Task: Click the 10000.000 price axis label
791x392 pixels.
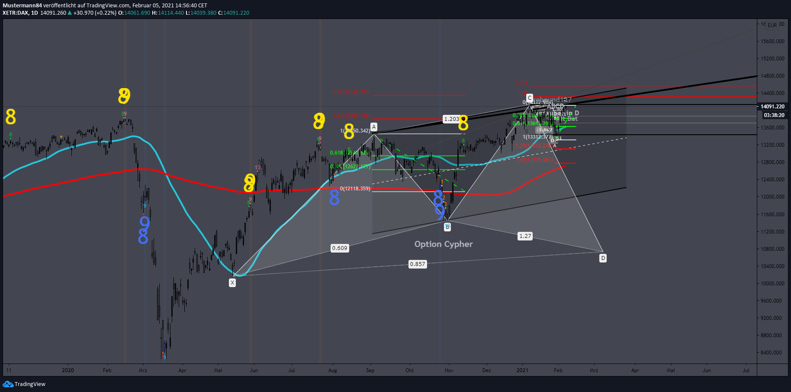Action: pos(773,284)
